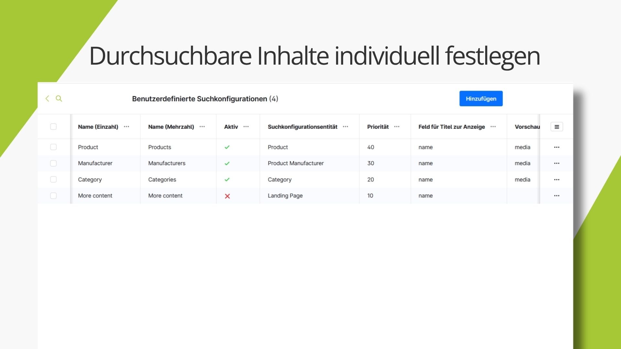The height and width of the screenshot is (349, 621).
Task: Click priority value 20
Action: click(371, 180)
